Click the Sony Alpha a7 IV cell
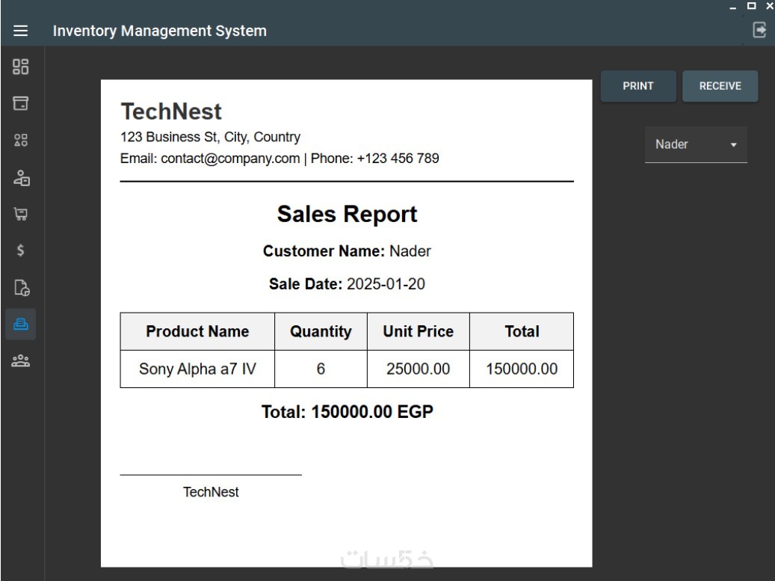The height and width of the screenshot is (581, 775). [197, 369]
